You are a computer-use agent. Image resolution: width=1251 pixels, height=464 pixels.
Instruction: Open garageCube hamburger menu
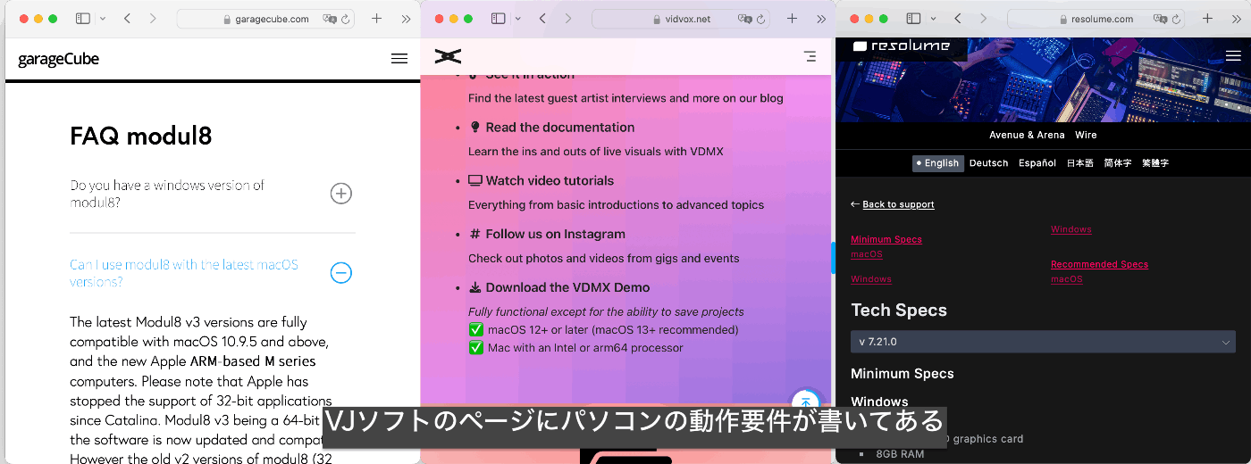point(399,59)
